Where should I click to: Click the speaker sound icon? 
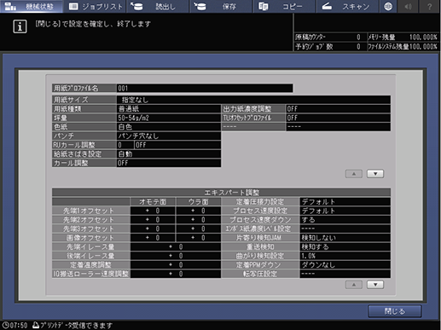(409, 6)
